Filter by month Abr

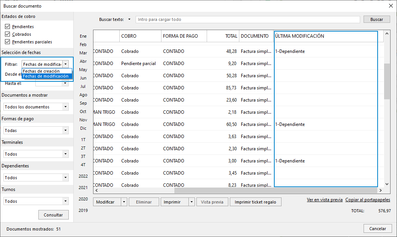point(83,61)
